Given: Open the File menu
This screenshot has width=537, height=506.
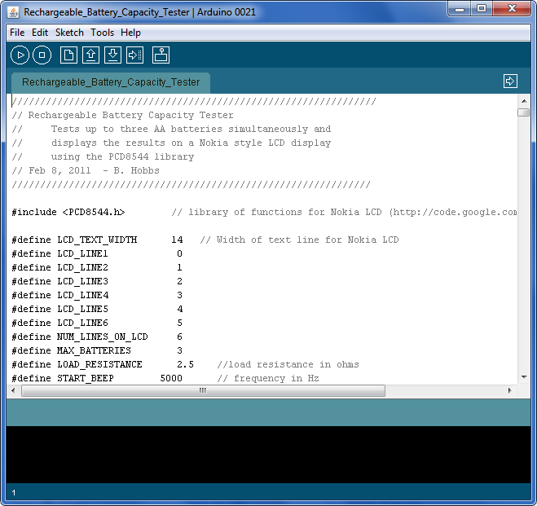Looking at the screenshot, I should [x=17, y=33].
